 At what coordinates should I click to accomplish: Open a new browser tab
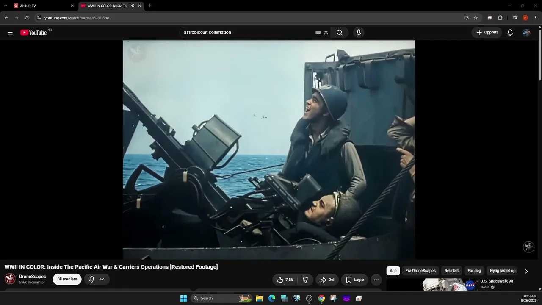click(x=149, y=6)
